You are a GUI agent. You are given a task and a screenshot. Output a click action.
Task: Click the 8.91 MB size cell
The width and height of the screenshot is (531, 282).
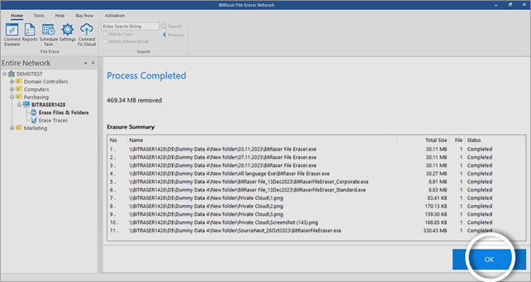coord(438,182)
